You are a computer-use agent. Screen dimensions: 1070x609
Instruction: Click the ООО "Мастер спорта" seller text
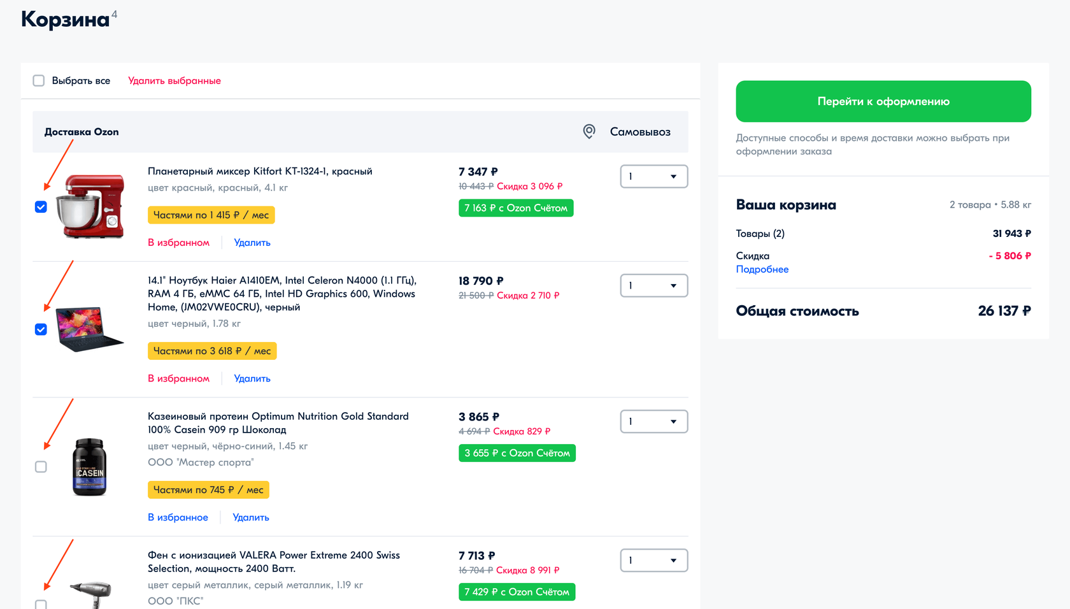(201, 462)
